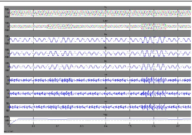The image size is (192, 135).
Task: Click the cb compensating current plot
Action: tap(100, 94)
